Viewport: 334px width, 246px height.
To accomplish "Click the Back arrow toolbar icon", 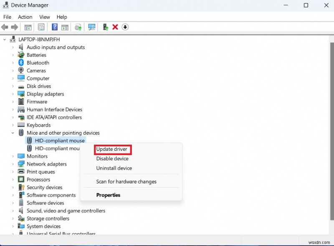I will [x=5, y=27].
